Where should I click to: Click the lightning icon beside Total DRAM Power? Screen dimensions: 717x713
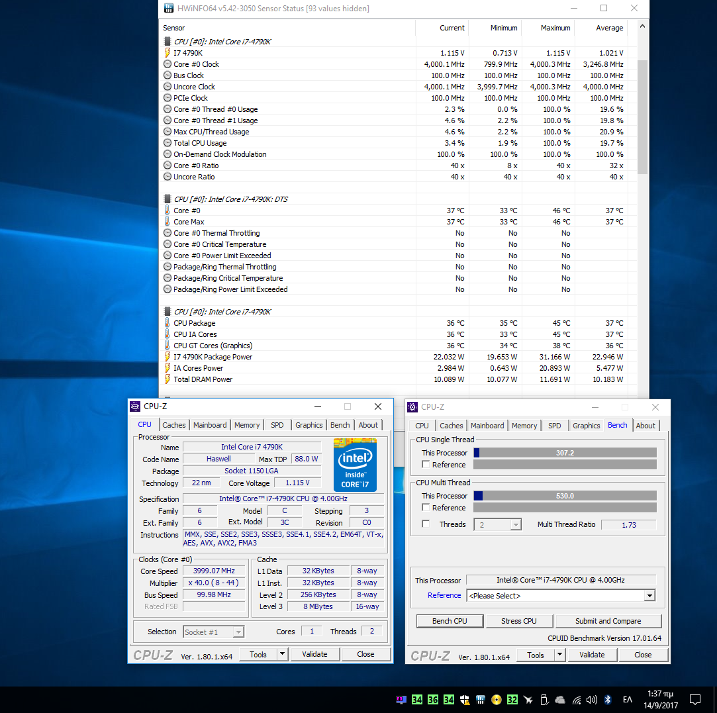click(167, 379)
